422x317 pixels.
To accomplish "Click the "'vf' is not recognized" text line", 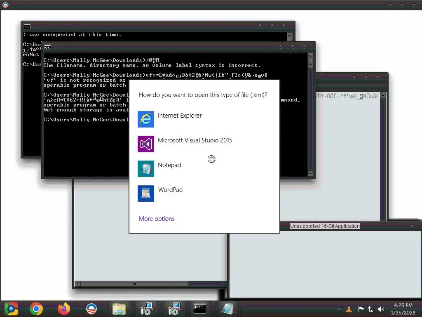I will (84, 80).
